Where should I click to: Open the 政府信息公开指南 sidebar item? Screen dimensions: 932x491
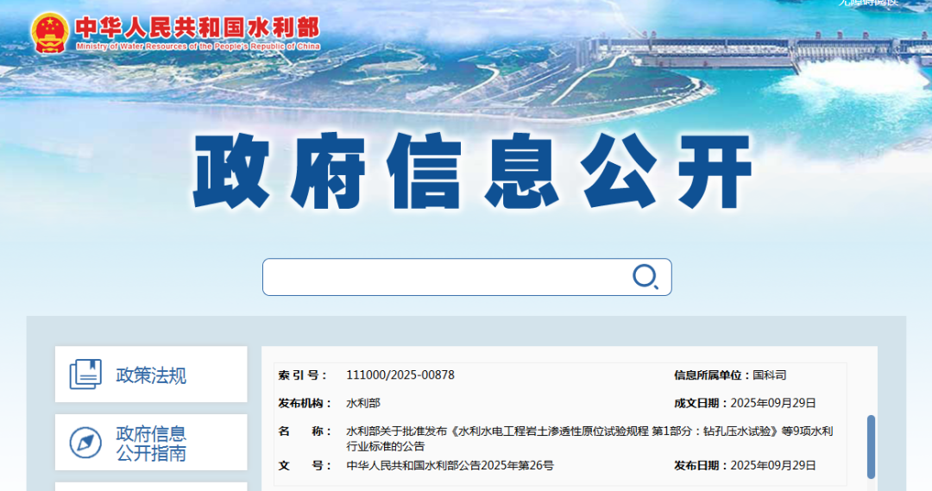pyautogui.click(x=151, y=443)
